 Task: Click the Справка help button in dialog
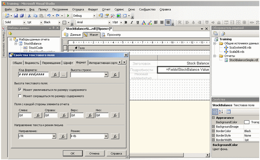[x=116, y=154]
